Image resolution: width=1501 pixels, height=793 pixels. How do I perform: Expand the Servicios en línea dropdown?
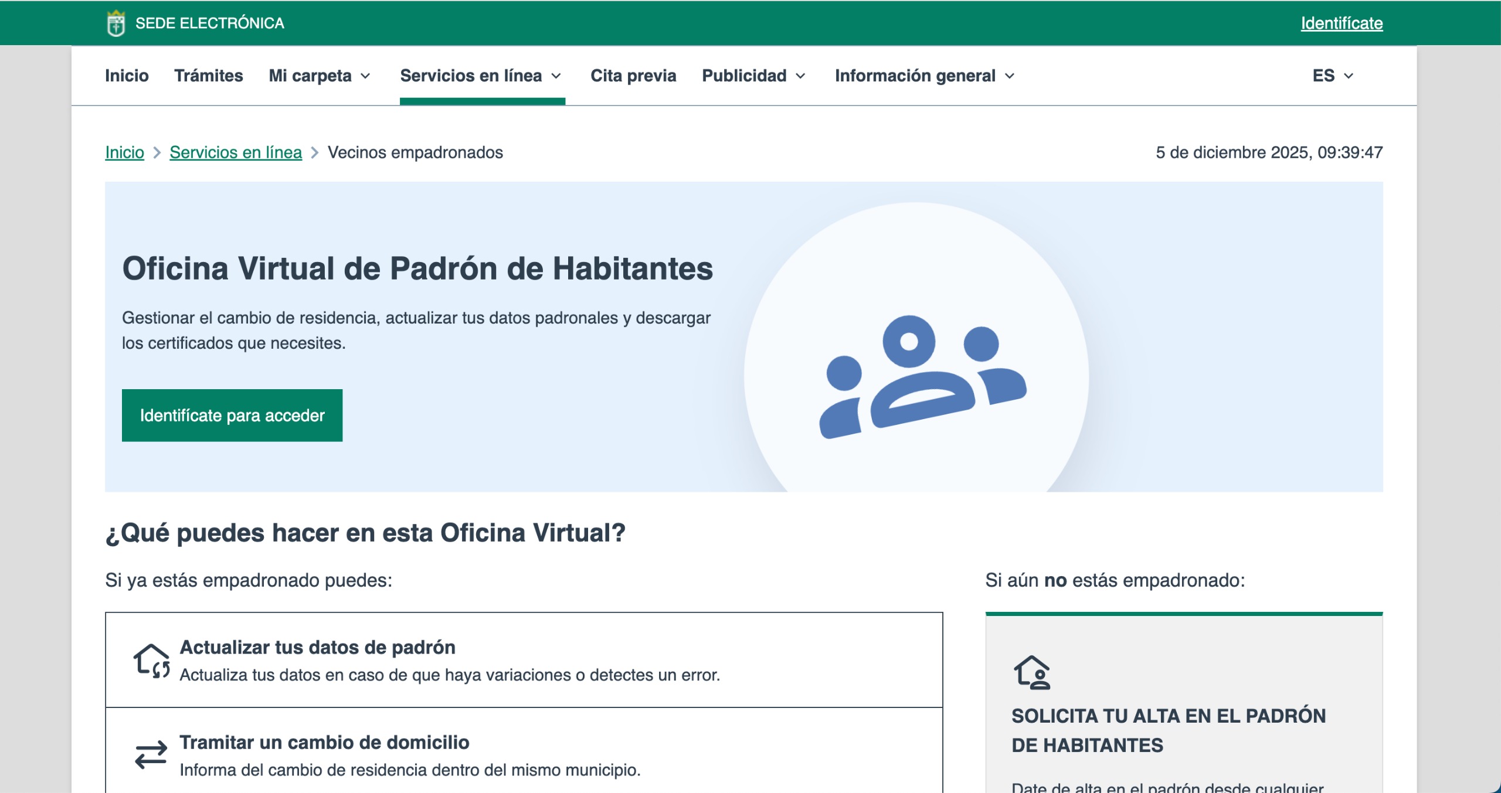pos(481,76)
